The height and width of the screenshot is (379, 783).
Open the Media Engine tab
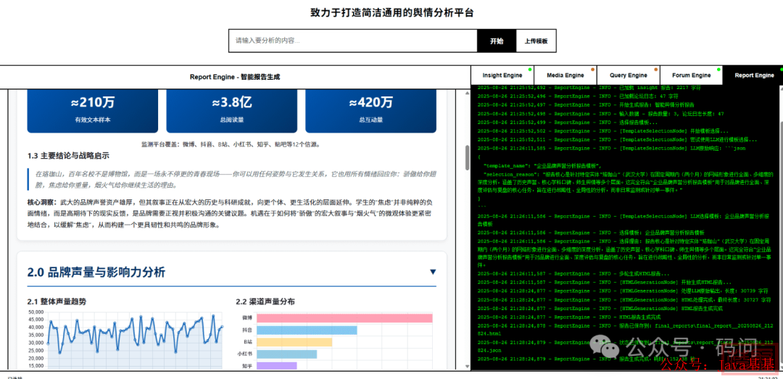(565, 75)
